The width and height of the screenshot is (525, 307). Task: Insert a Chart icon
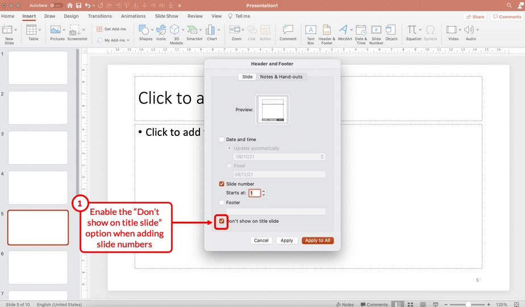pos(210,30)
